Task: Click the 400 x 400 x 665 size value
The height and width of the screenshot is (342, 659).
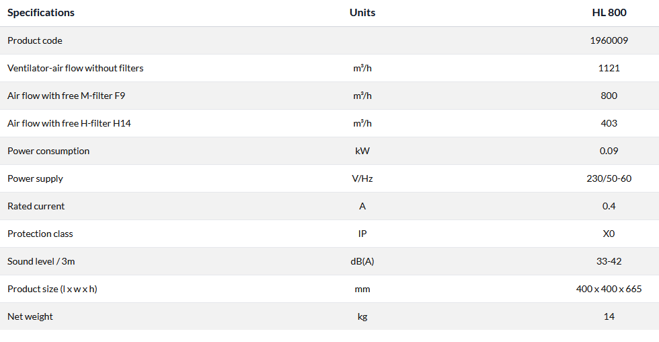Action: click(609, 289)
